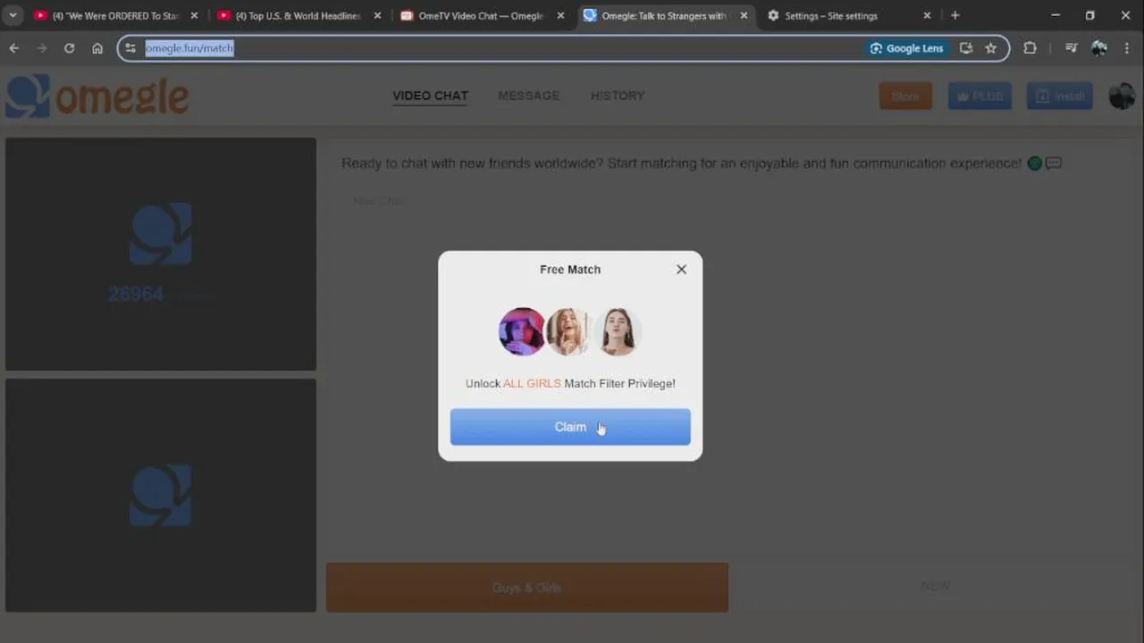The image size is (1144, 643).
Task: Open the chat bubble icon after welcome text
Action: [1054, 163]
